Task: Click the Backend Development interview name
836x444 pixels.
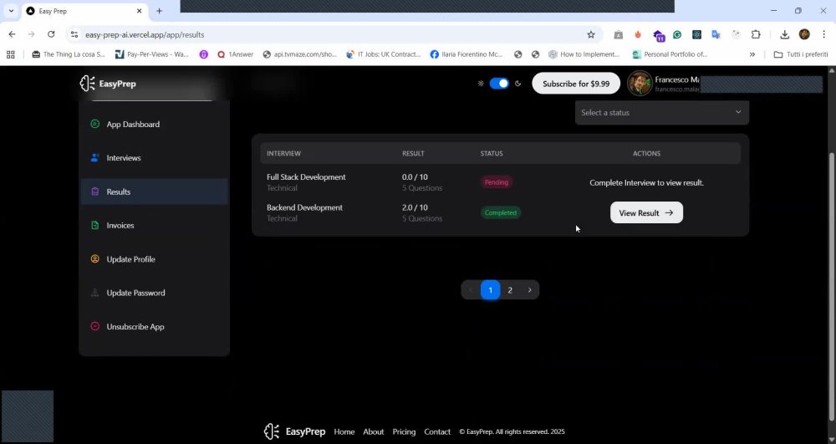Action: (304, 207)
